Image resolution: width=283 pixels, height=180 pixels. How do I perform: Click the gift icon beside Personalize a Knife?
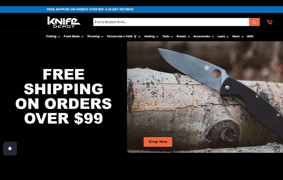(135, 36)
